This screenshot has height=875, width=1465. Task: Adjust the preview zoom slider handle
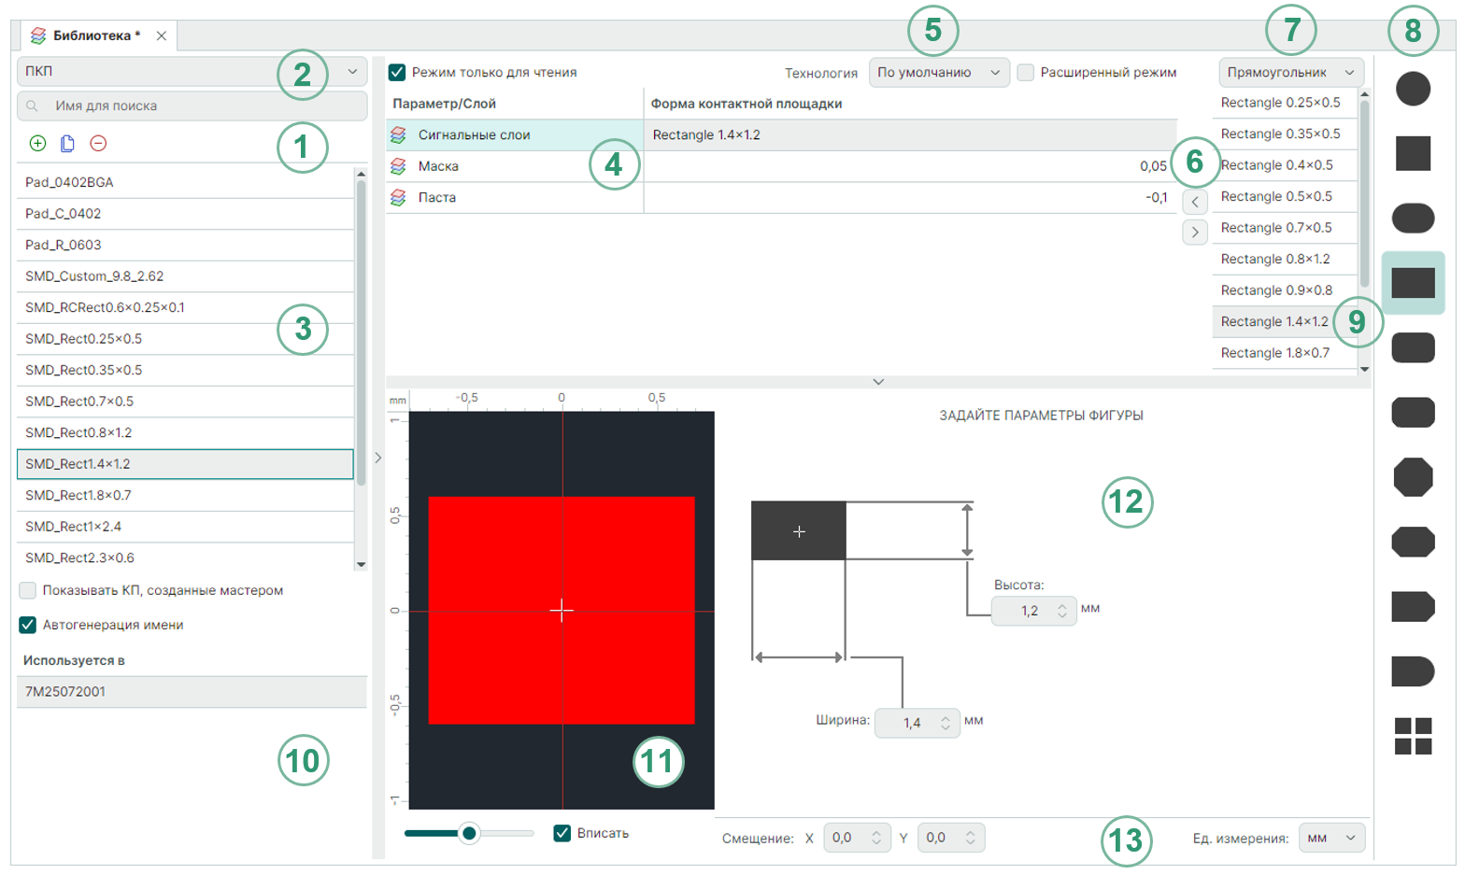(469, 833)
